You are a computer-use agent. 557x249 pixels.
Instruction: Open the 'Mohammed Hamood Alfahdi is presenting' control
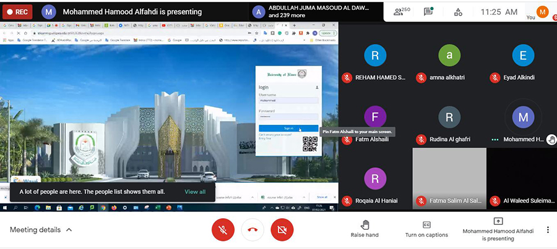point(498,229)
